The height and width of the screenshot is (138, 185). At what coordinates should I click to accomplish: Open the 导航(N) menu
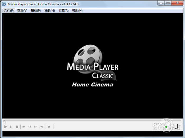pyautogui.click(x=50, y=11)
